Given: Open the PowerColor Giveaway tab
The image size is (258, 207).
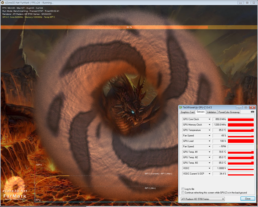Looking at the screenshot, I should [229, 112].
